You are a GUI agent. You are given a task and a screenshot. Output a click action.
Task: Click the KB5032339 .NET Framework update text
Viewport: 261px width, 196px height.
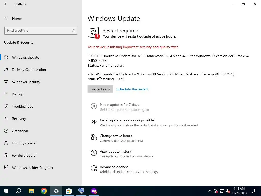[x=168, y=58]
